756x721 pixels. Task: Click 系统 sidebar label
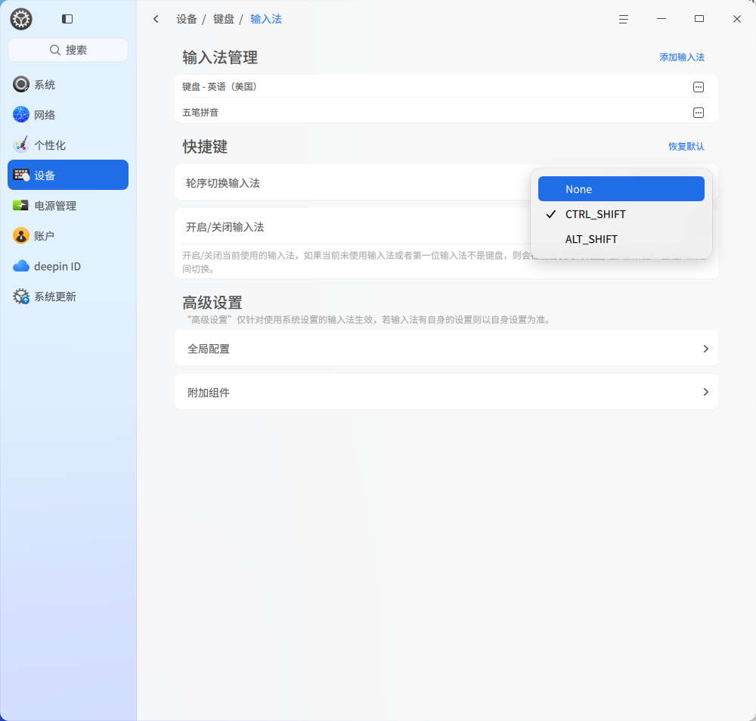pyautogui.click(x=45, y=85)
